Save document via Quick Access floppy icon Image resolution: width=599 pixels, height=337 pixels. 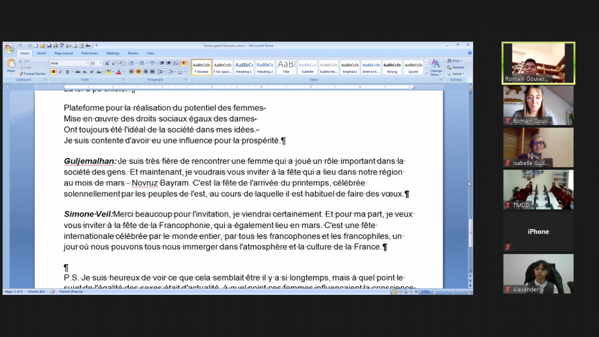coord(49,46)
